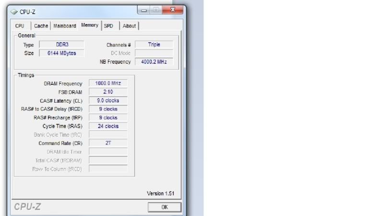Click the Timings group heading
The width and height of the screenshot is (384, 216).
point(26,75)
